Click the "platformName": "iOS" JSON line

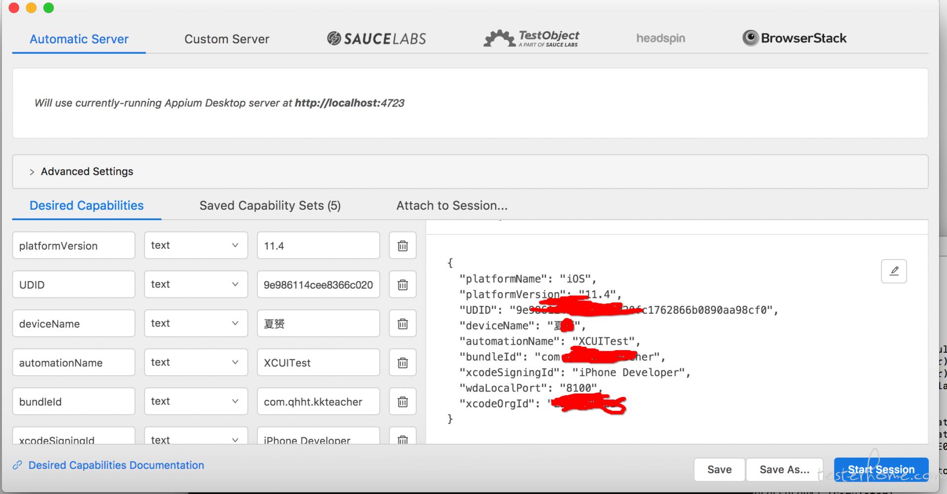click(x=528, y=279)
